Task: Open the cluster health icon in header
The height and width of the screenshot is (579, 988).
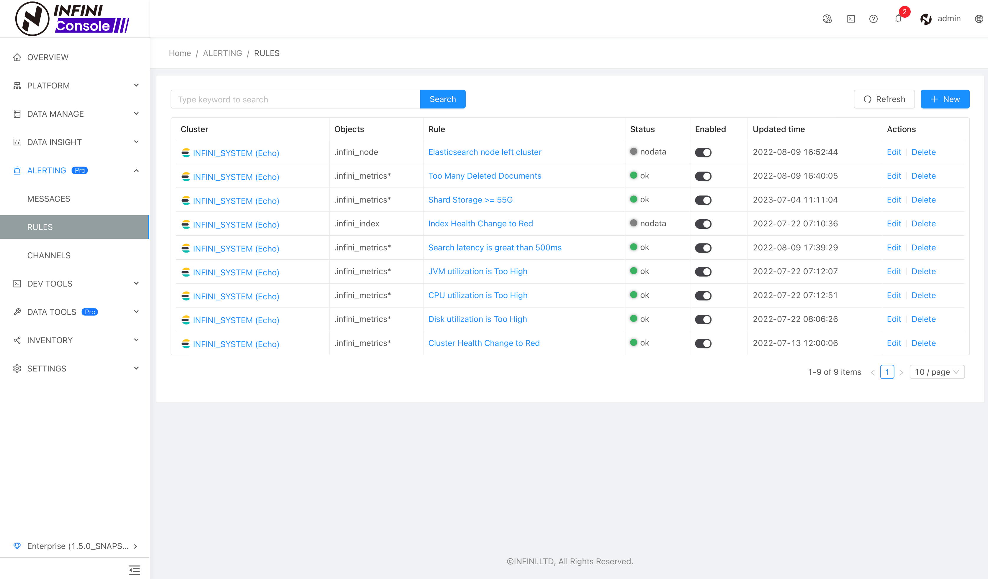Action: [827, 19]
